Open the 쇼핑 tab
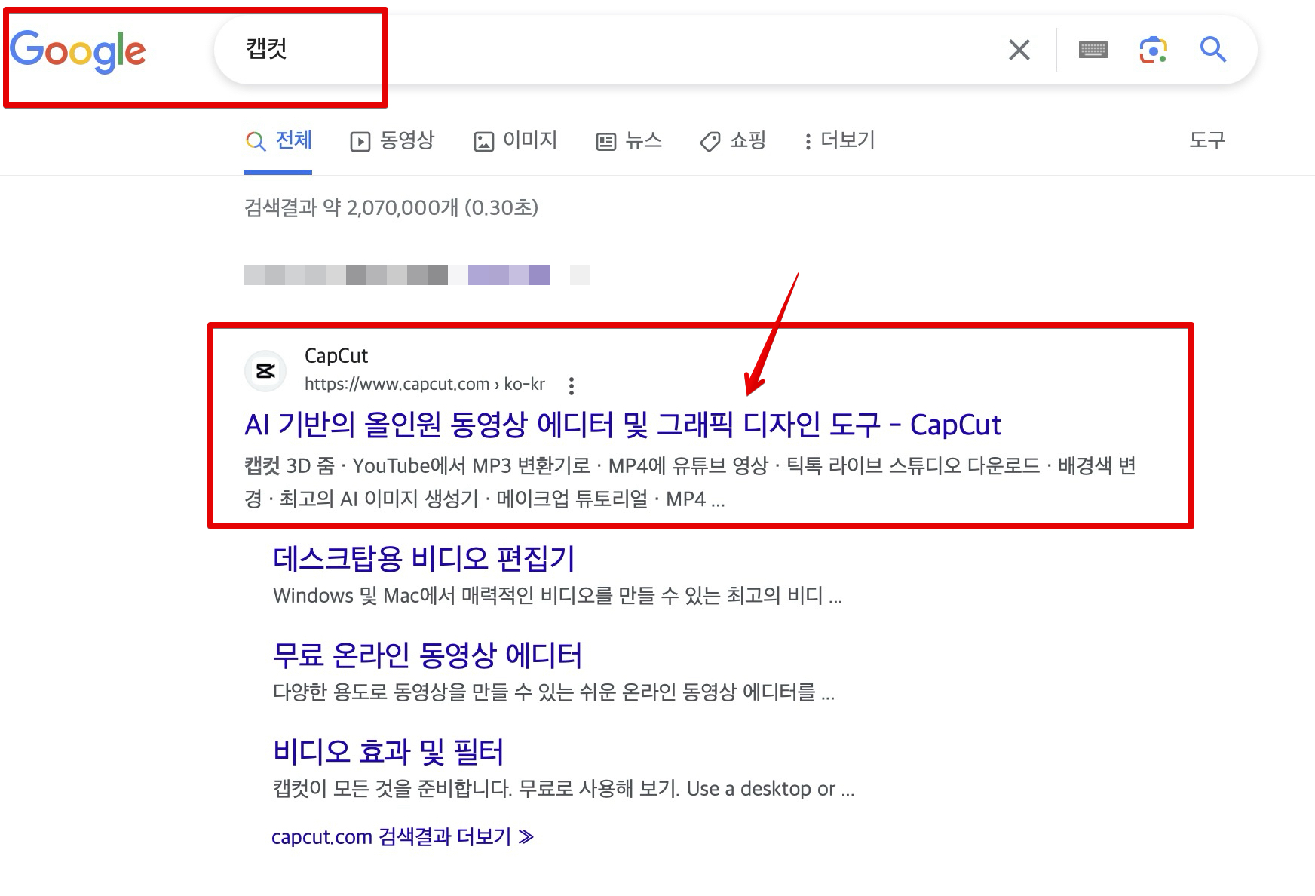This screenshot has height=896, width=1315. click(x=733, y=140)
